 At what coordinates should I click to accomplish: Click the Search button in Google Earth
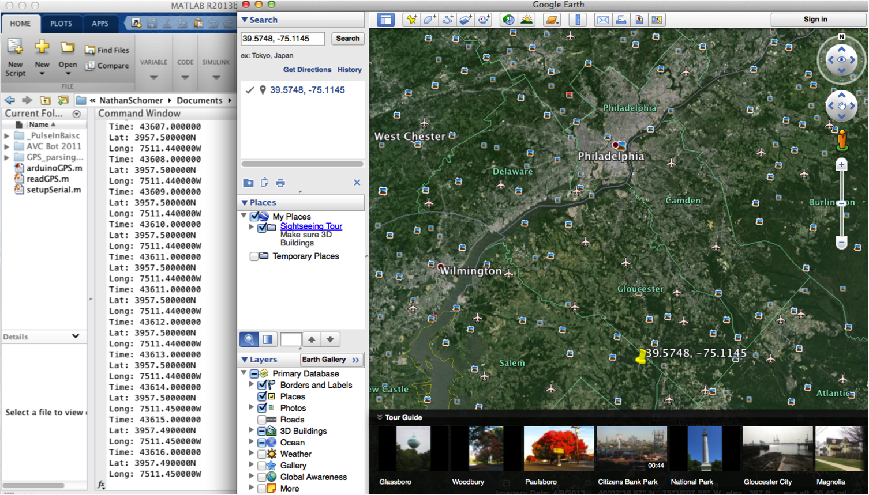(x=348, y=39)
